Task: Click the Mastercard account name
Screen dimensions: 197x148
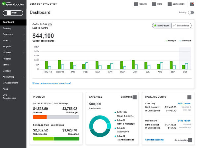Action: click(151, 121)
